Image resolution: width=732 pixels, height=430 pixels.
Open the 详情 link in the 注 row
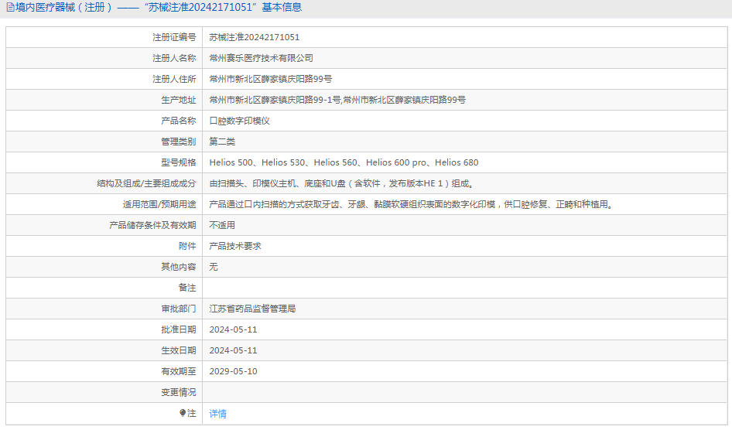(x=217, y=414)
